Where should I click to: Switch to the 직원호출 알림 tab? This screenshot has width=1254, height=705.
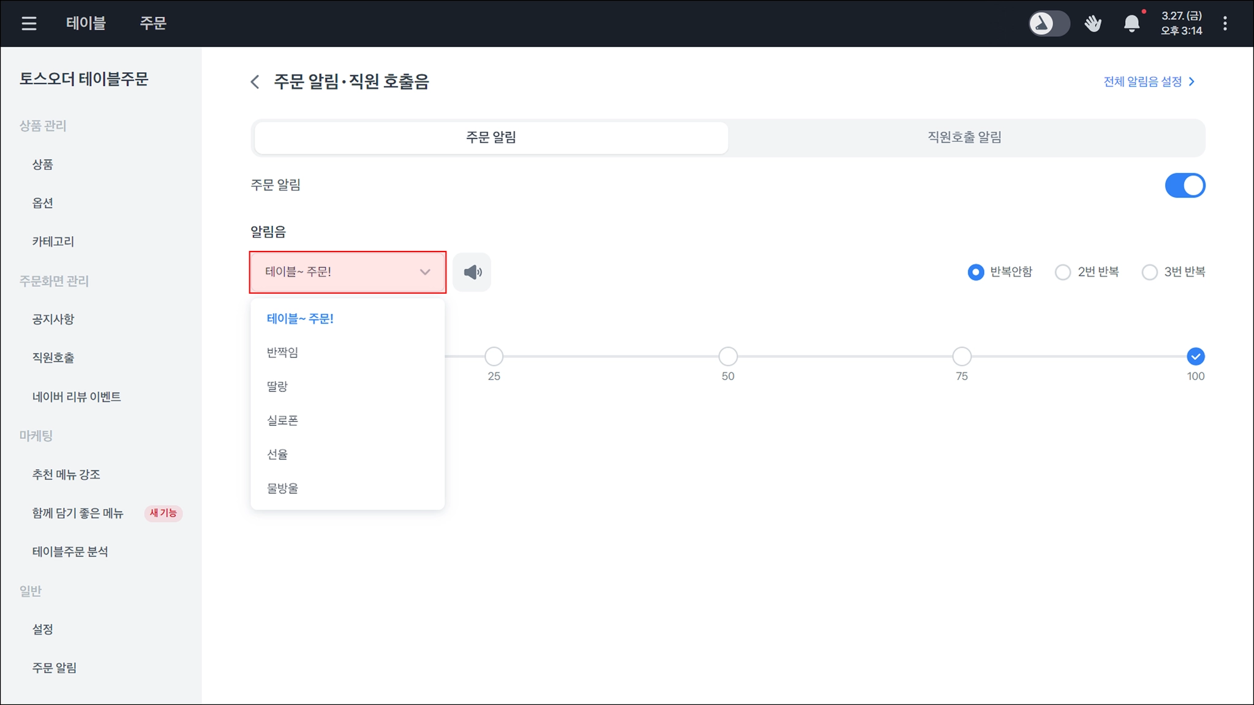tap(964, 137)
